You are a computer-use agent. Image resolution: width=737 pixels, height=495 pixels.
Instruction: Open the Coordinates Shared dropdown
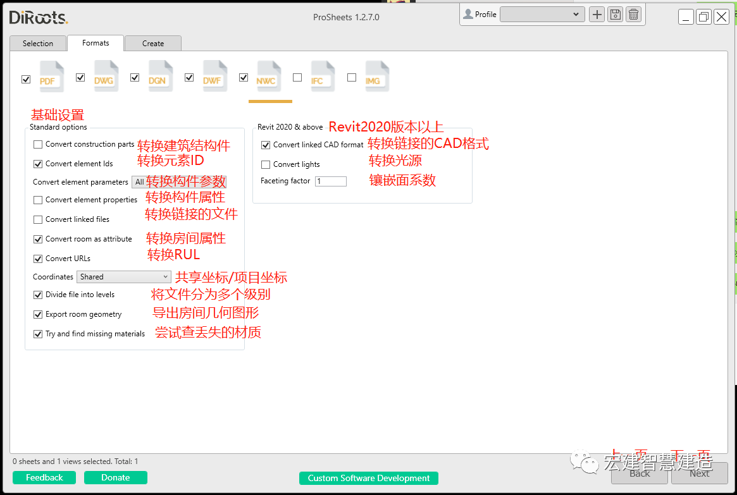point(123,277)
